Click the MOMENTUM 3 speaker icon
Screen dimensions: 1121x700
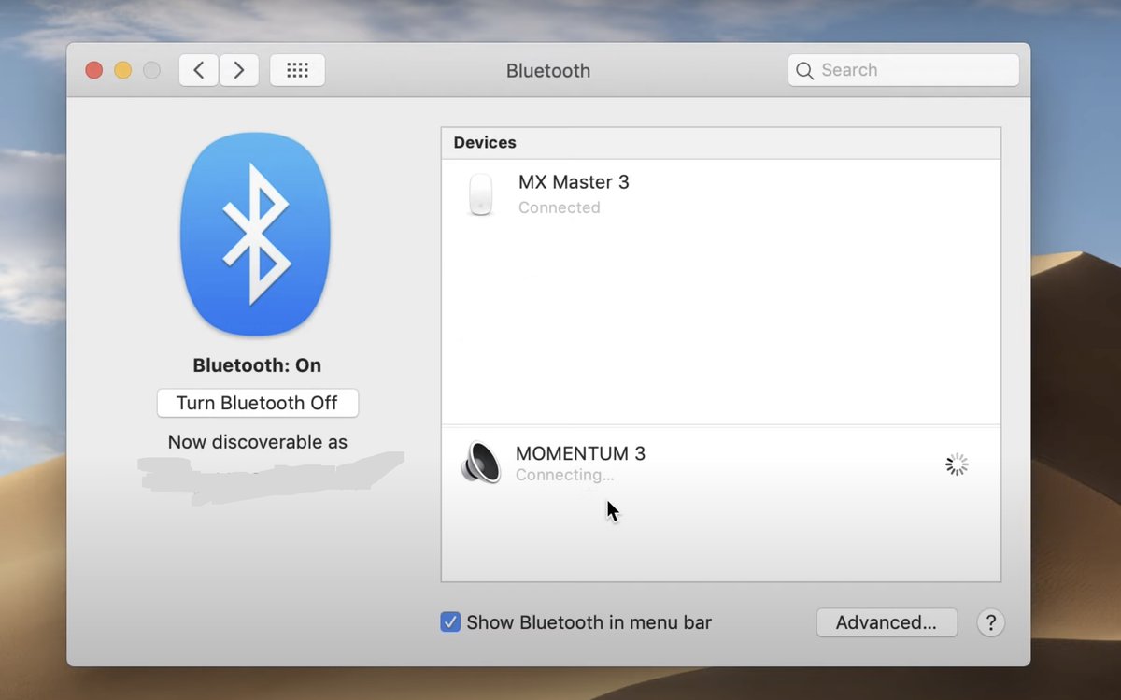(480, 463)
